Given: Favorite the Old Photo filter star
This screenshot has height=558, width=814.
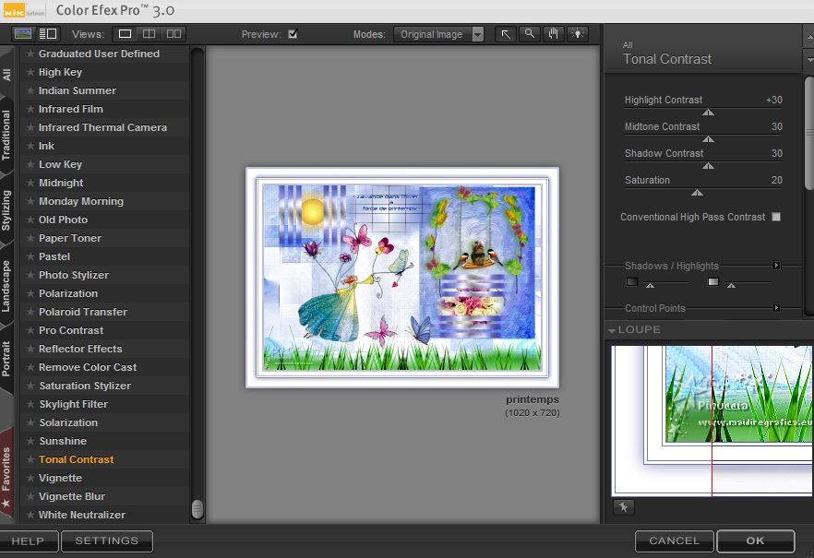Looking at the screenshot, I should pos(30,220).
